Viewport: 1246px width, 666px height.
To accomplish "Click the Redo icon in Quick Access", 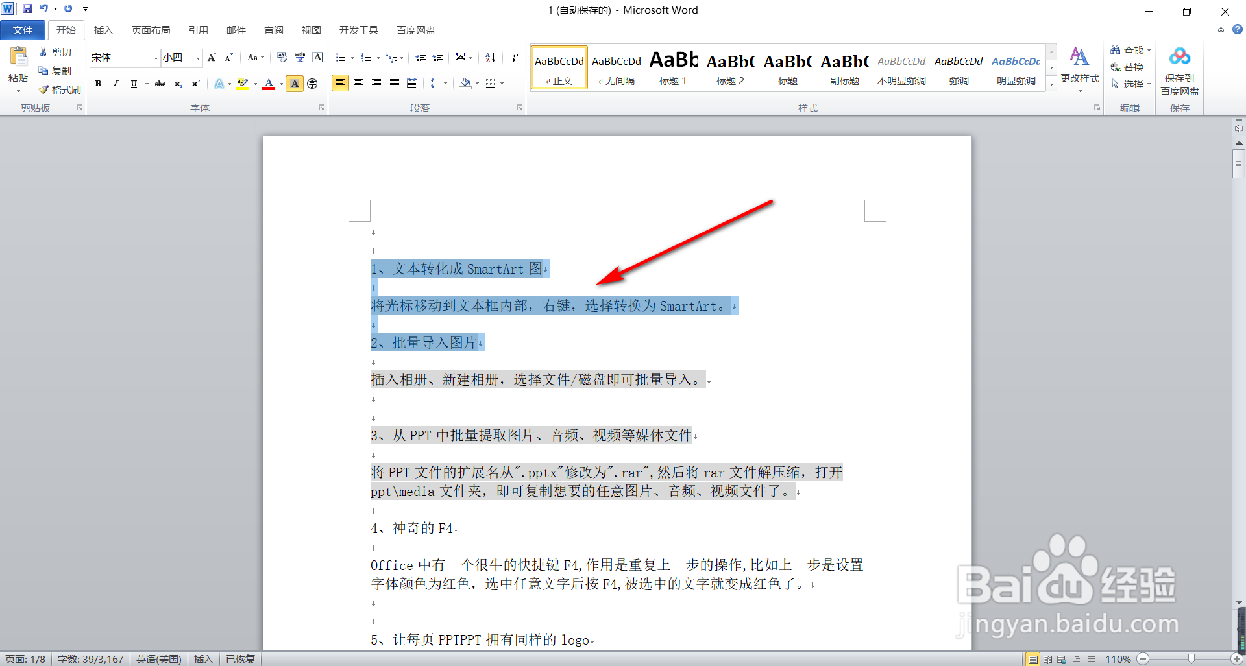I will 68,9.
